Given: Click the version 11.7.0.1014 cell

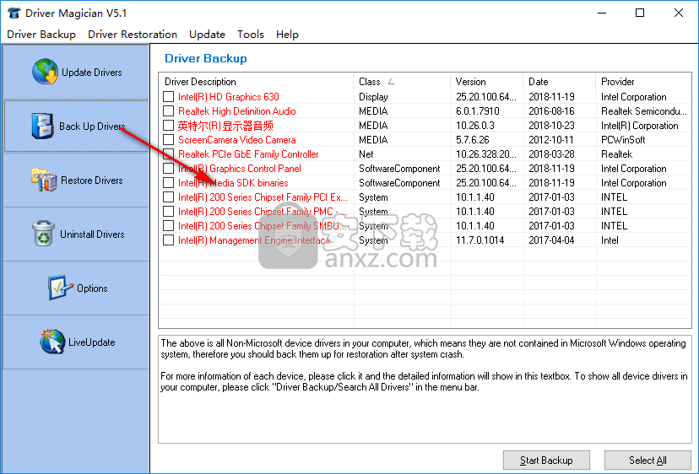Looking at the screenshot, I should point(480,240).
